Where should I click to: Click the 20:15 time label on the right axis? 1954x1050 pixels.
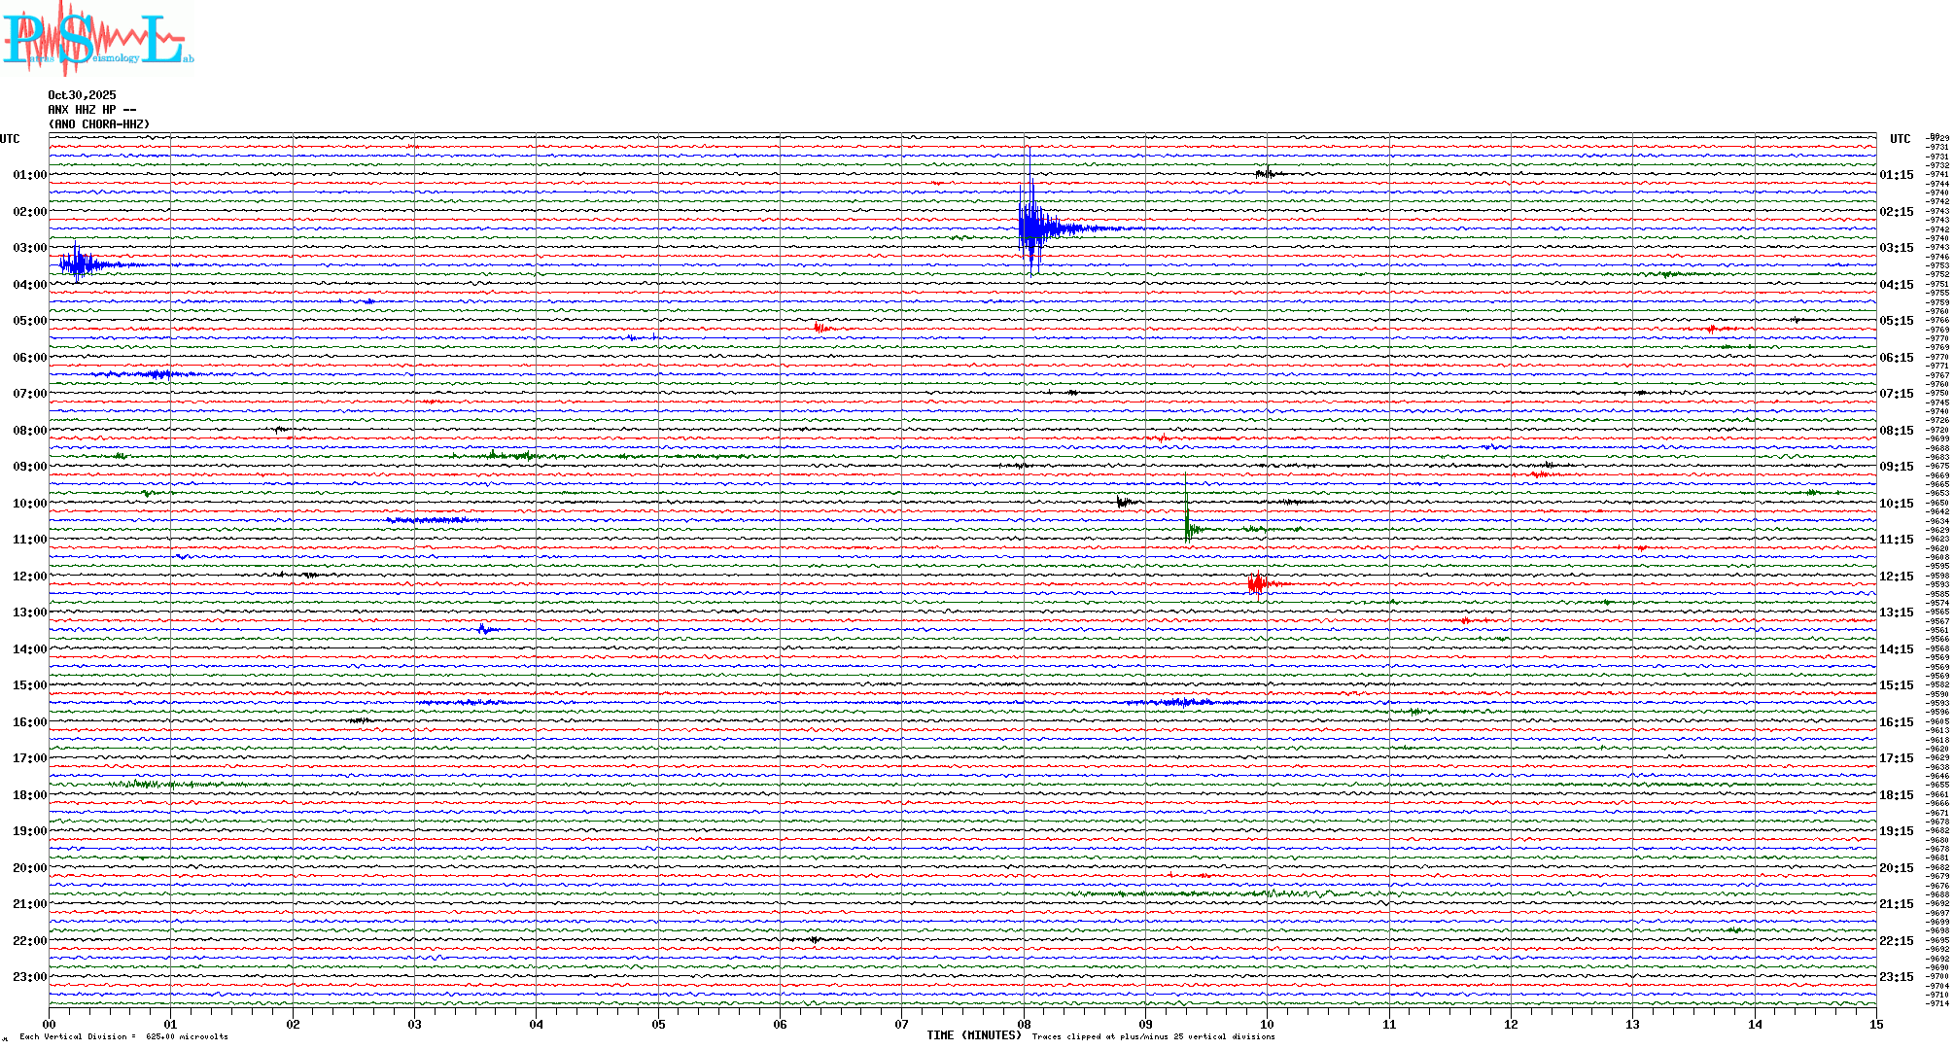(x=1896, y=868)
